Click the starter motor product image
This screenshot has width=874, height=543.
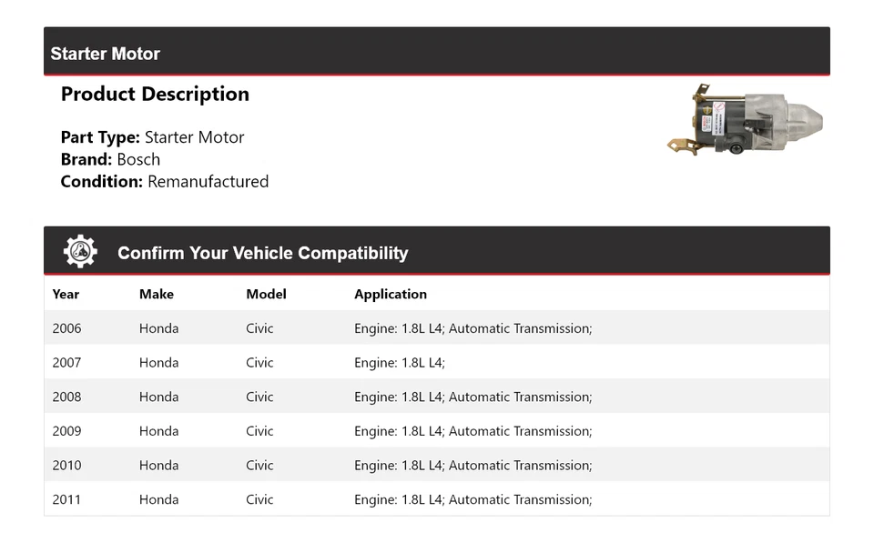pyautogui.click(x=745, y=120)
